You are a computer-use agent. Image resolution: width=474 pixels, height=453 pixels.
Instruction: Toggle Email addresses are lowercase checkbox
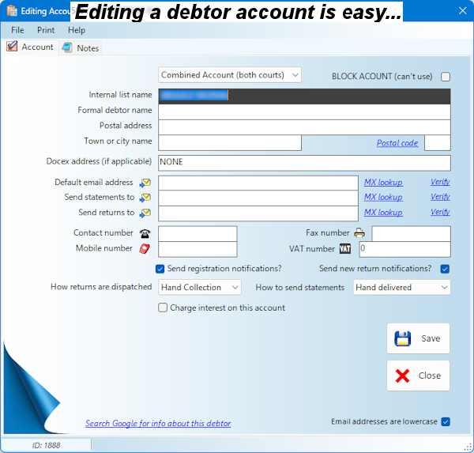point(446,421)
